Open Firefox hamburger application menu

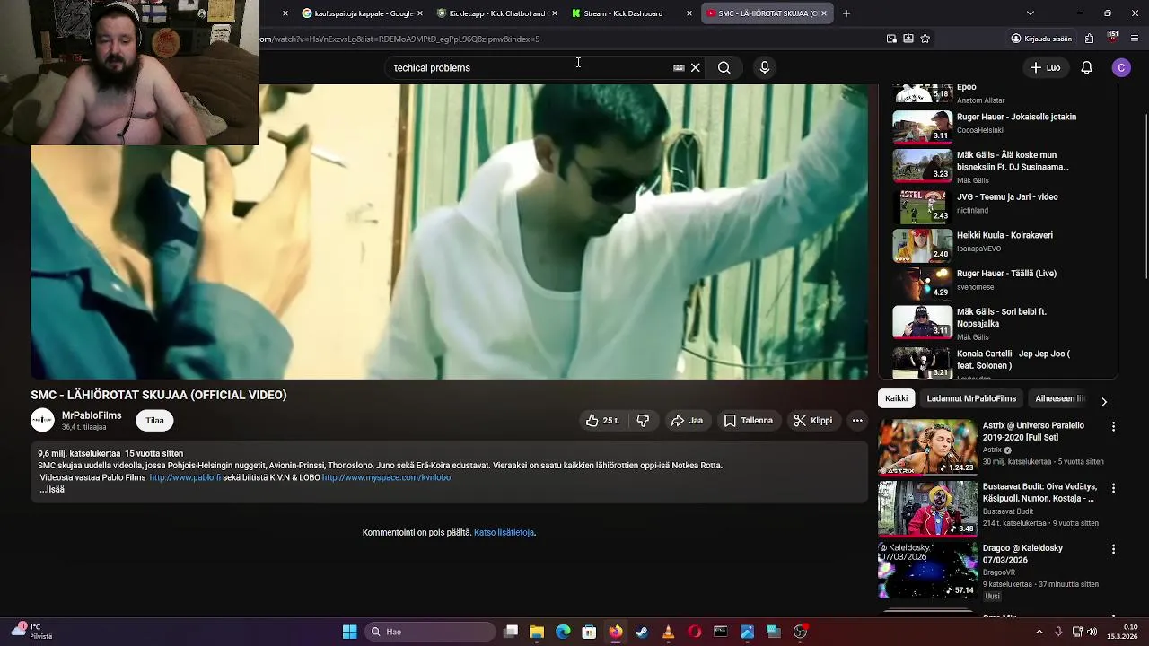point(1135,39)
